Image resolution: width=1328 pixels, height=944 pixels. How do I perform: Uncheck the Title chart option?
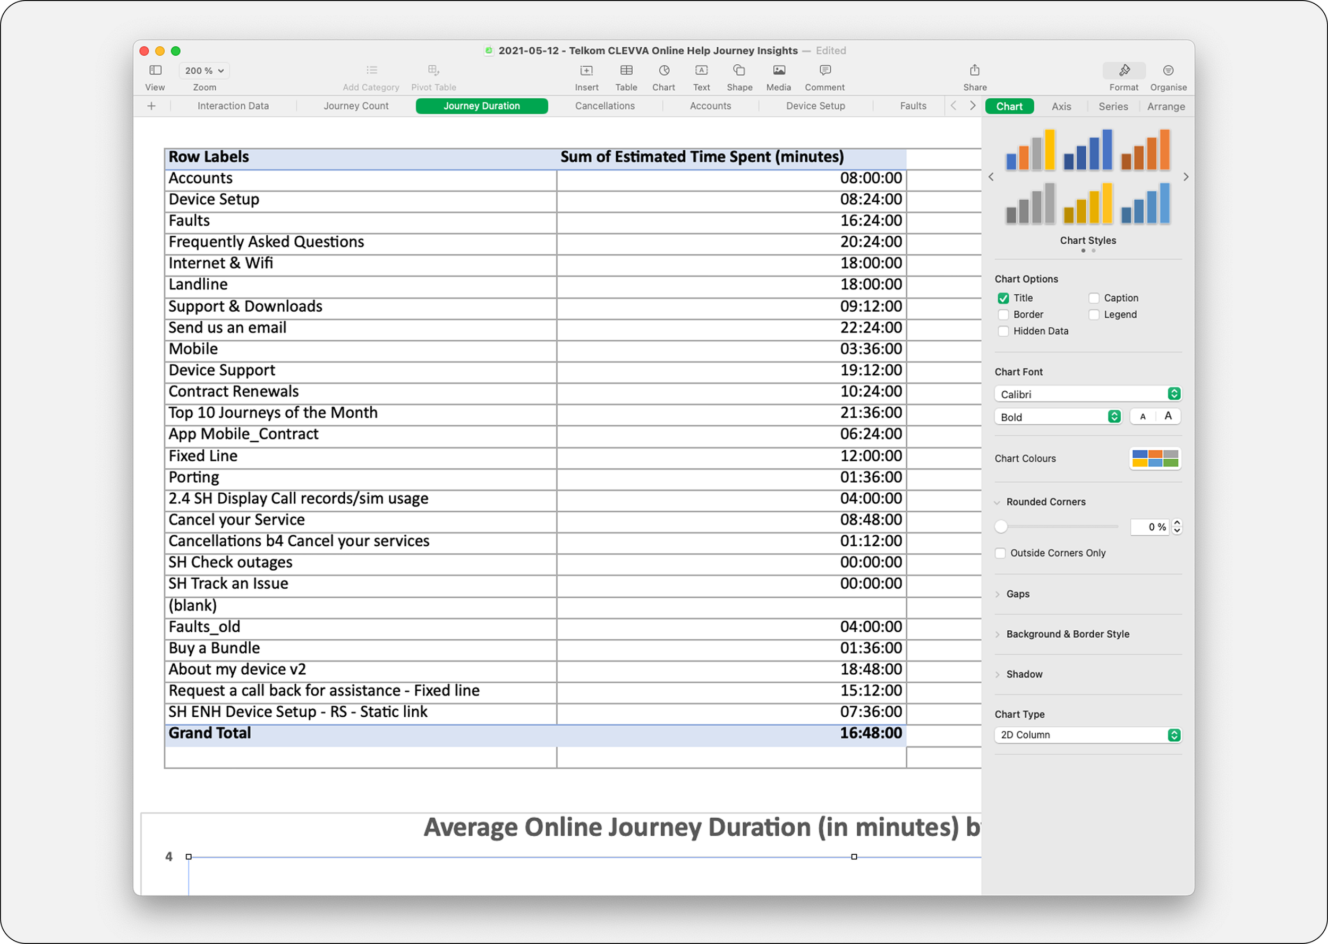[x=1003, y=298]
